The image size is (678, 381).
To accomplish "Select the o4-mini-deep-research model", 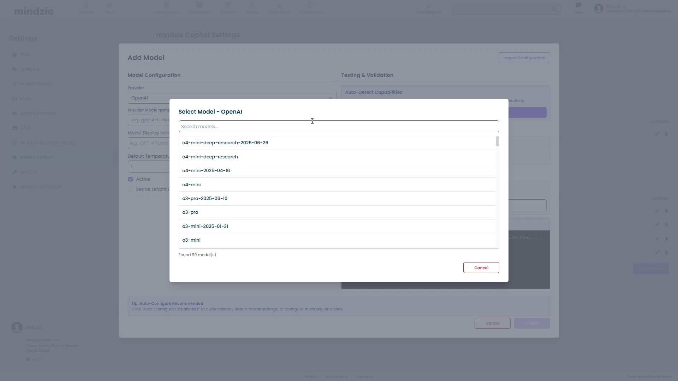I will (x=337, y=157).
